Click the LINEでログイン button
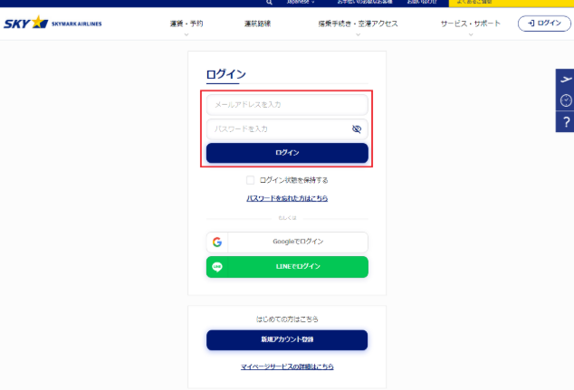Screen dimensions: 574x390 pyautogui.click(x=287, y=267)
